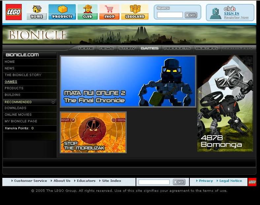Select BUILDING tab in Bionicle nav bar
260x205 pixels.
click(207, 48)
